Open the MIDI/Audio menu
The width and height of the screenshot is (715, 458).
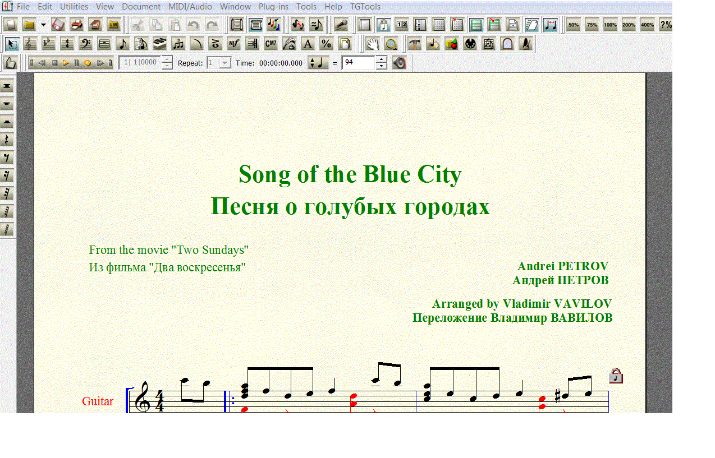tap(190, 7)
